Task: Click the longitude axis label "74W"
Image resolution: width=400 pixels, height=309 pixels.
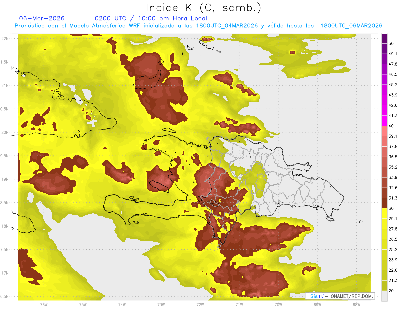Action: [122, 305]
